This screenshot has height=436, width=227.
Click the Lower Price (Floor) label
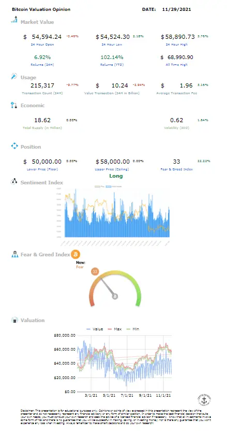(x=42, y=169)
